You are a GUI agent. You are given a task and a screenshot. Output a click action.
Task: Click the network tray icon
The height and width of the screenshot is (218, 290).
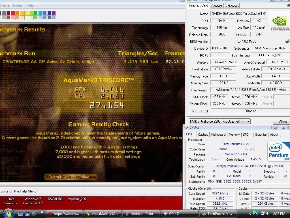tap(263, 213)
